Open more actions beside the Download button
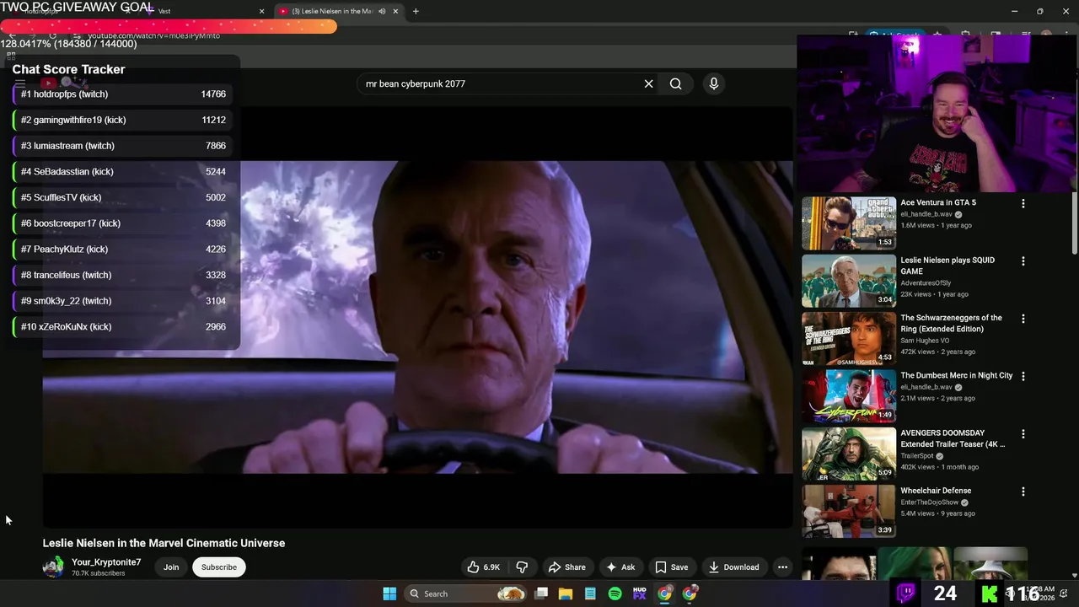 point(782,567)
